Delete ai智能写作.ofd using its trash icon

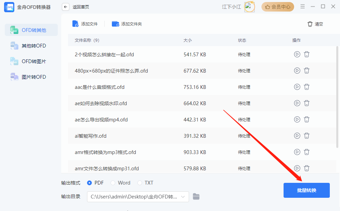307,136
